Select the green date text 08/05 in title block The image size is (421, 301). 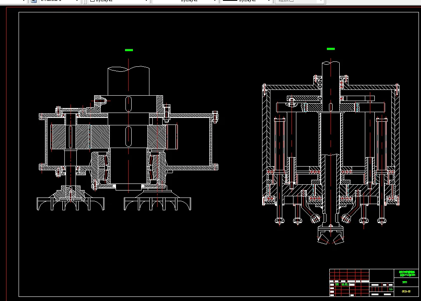click(x=345, y=285)
